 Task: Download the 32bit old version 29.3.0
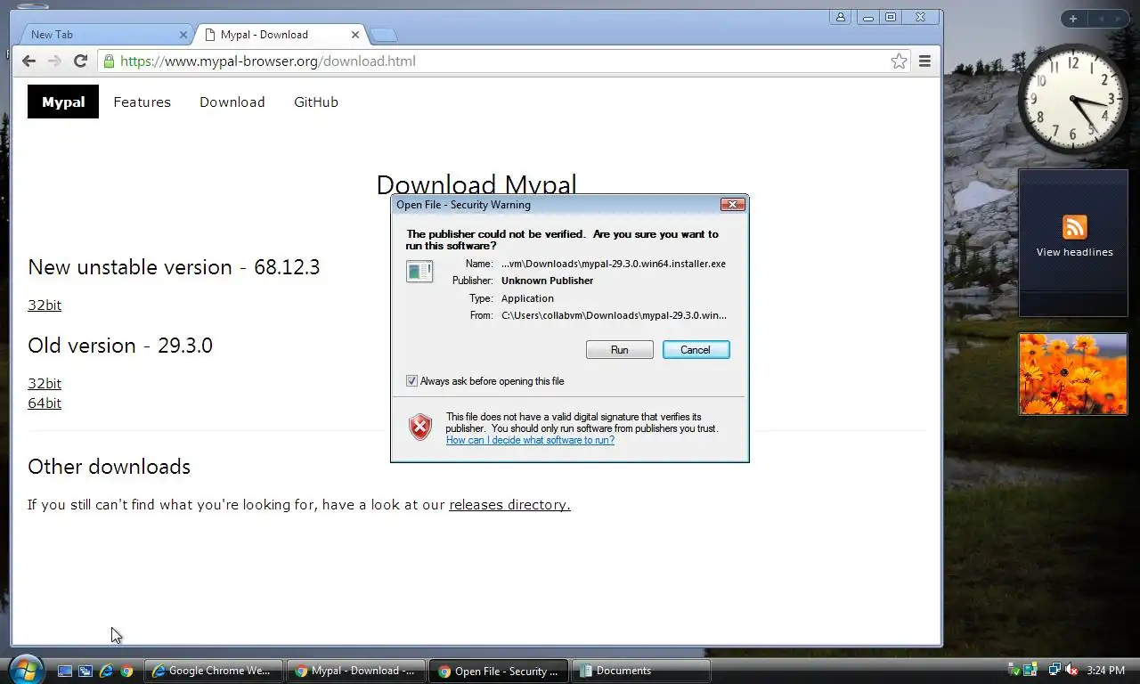pos(45,383)
